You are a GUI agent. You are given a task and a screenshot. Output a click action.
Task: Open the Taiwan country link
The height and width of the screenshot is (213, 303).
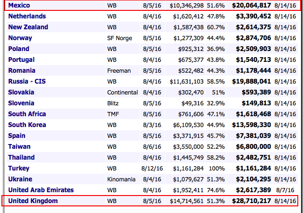point(19,146)
